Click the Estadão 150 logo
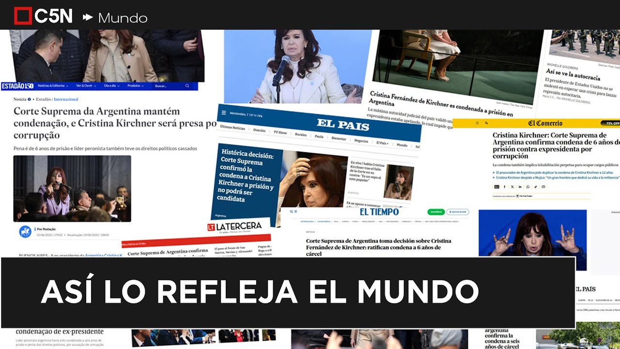This screenshot has width=620, height=349. pyautogui.click(x=17, y=86)
